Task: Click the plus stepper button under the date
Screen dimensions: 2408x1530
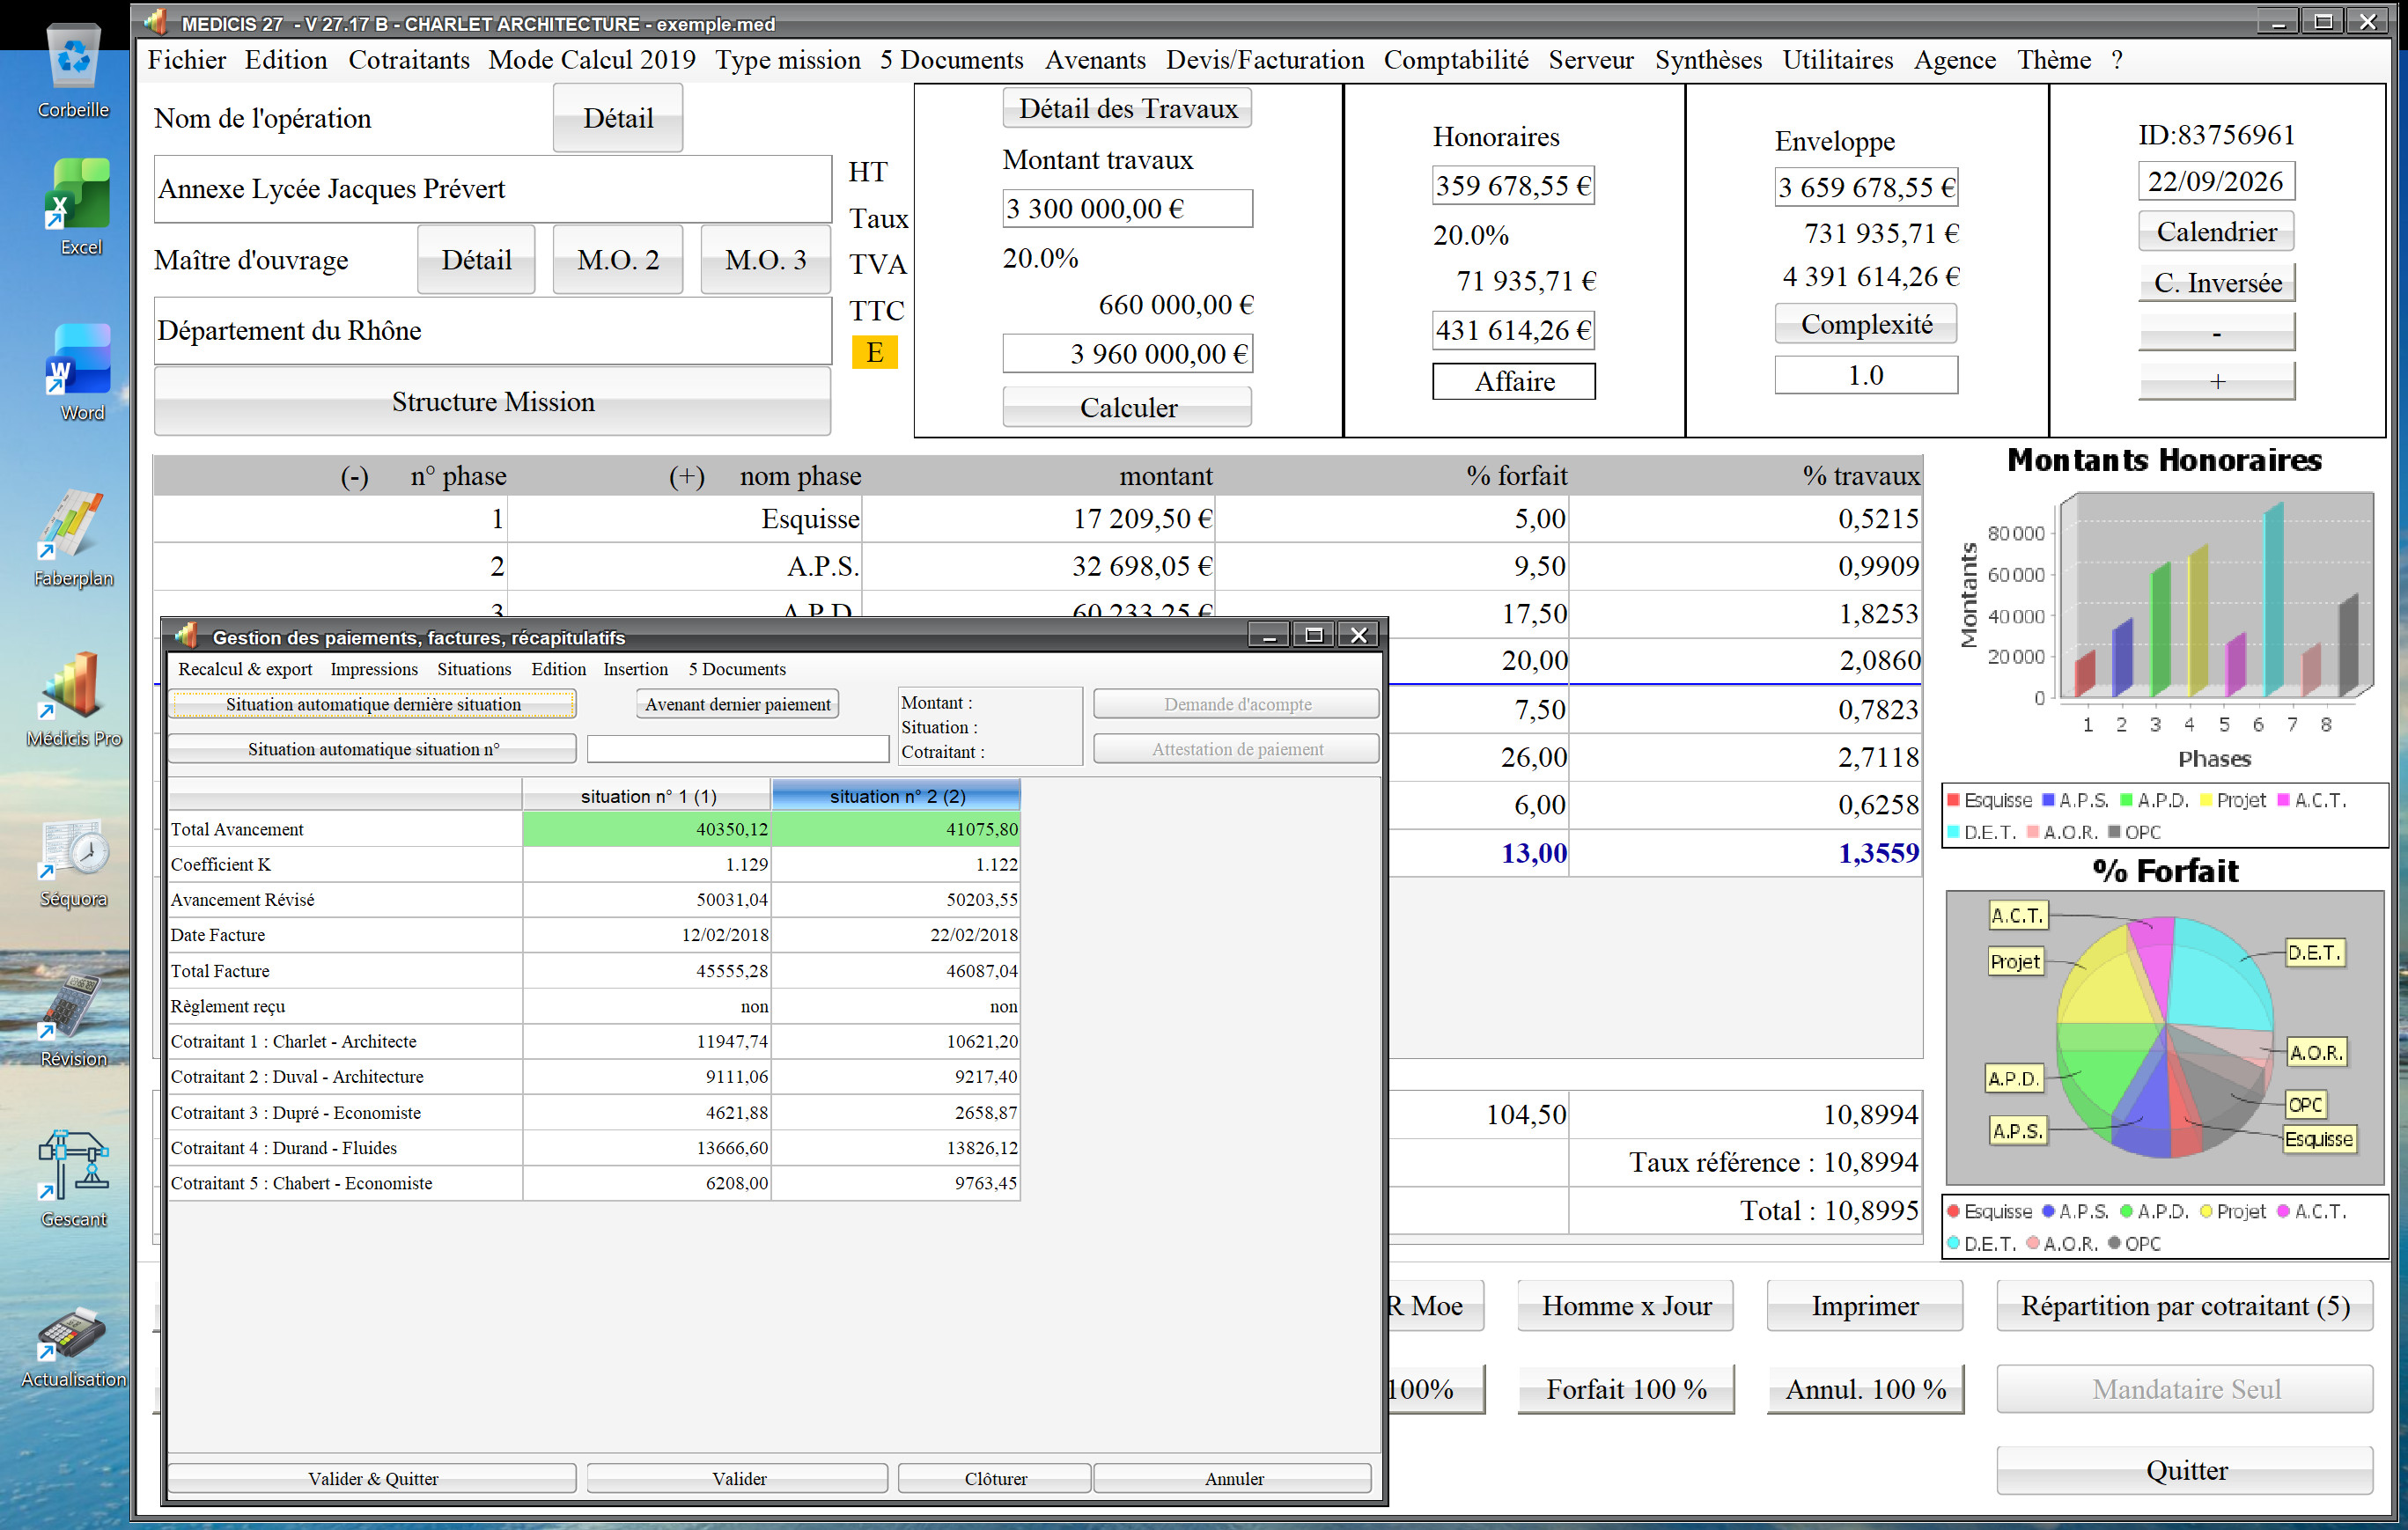Action: pos(2216,381)
